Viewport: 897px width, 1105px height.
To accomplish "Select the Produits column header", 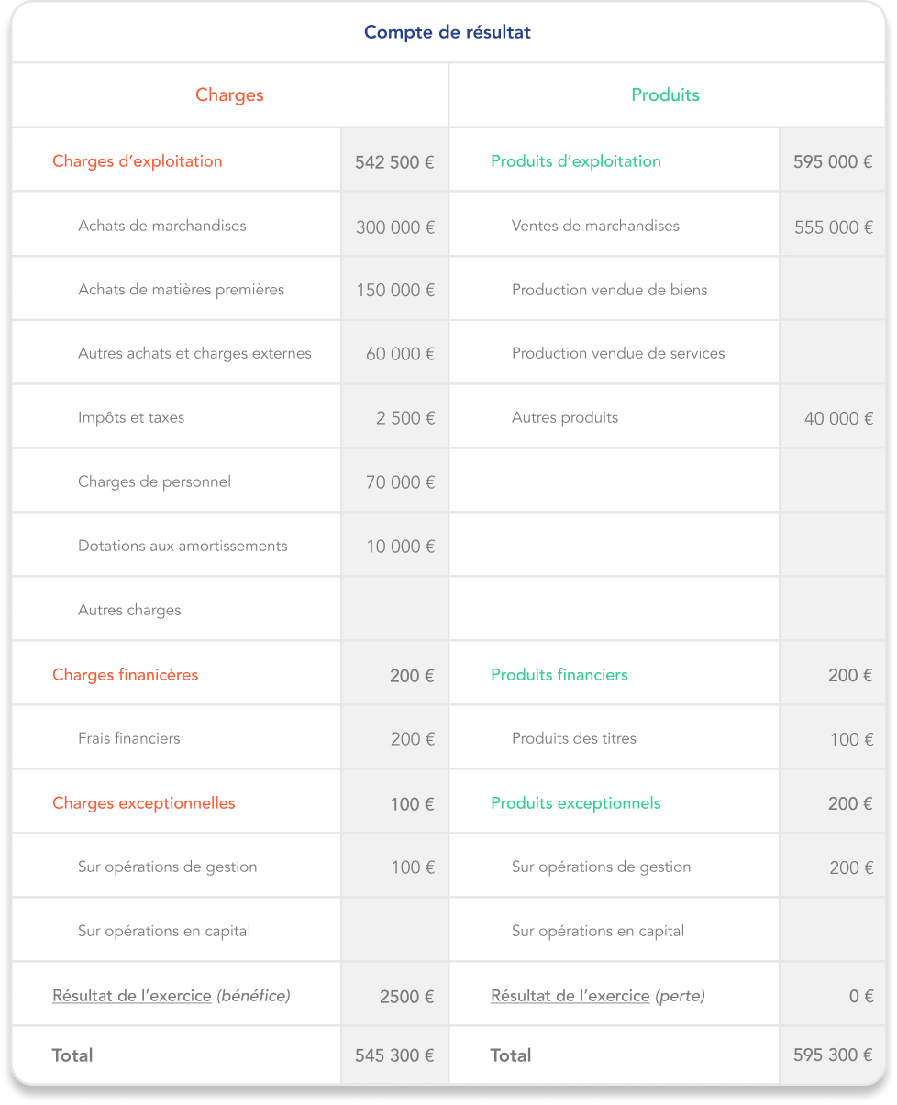I will (x=665, y=95).
